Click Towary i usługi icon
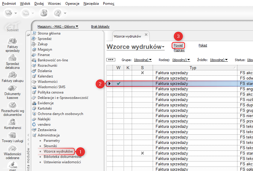 tap(12, 136)
